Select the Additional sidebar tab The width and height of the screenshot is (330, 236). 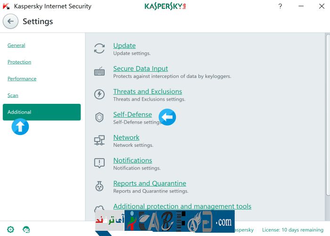point(41,112)
